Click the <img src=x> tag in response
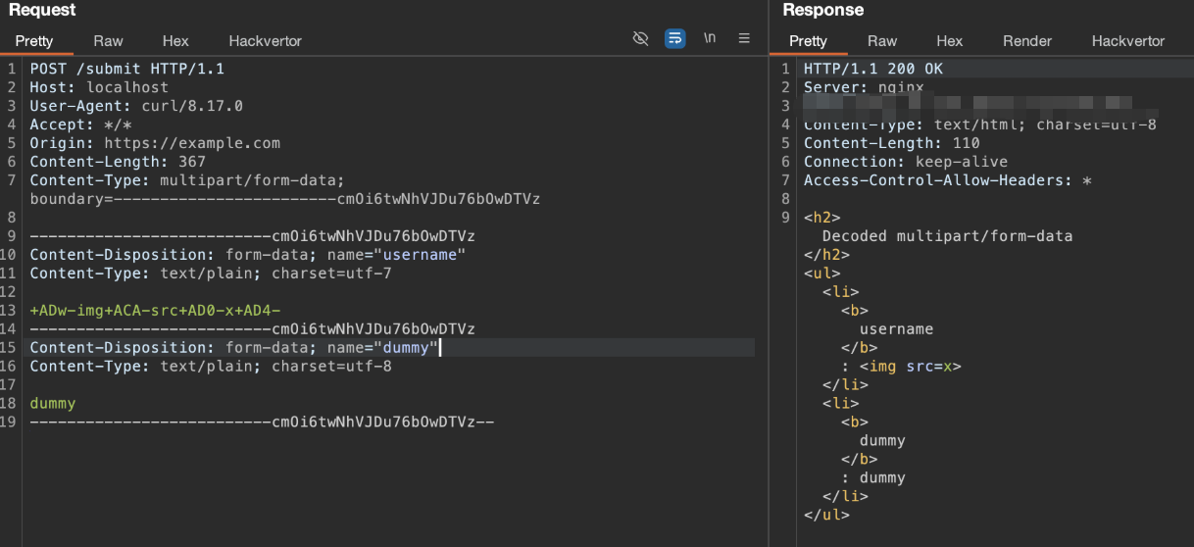The width and height of the screenshot is (1194, 547). [x=911, y=367]
